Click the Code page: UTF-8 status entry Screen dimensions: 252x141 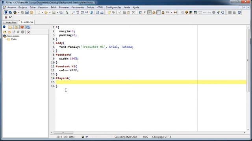coord(161,137)
